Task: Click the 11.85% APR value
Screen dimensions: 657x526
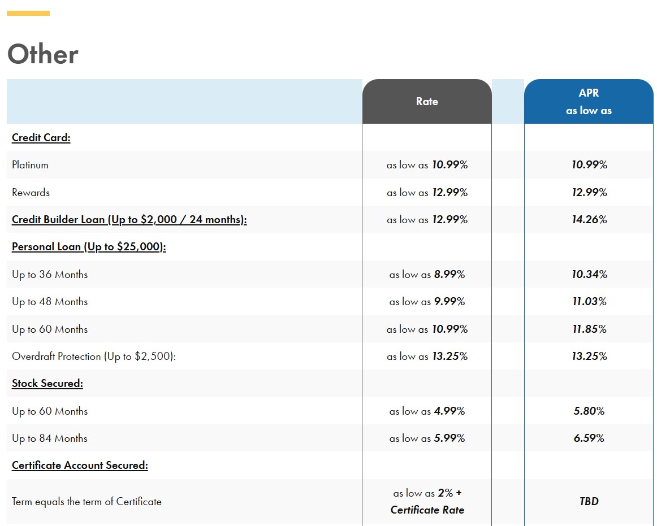Action: 589,329
